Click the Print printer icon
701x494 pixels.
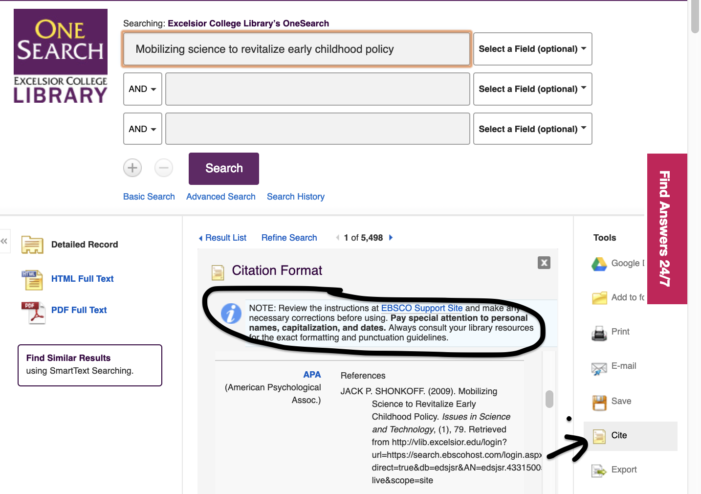(x=599, y=333)
